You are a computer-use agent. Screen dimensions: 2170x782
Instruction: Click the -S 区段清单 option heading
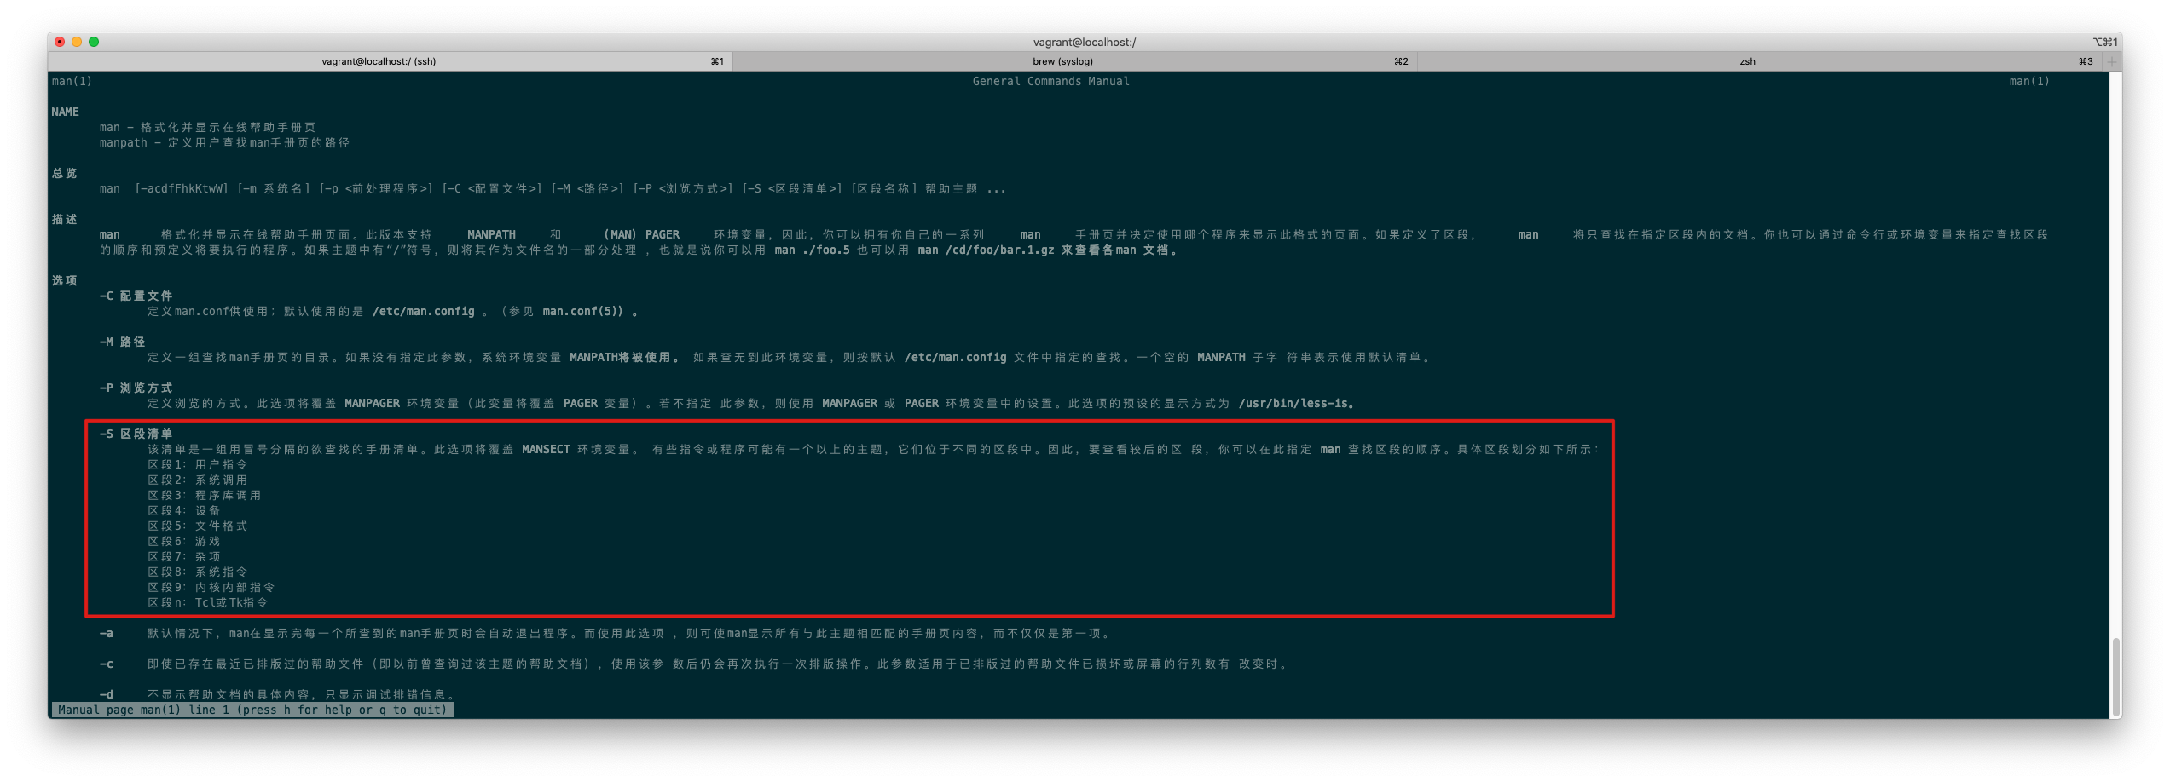pyautogui.click(x=136, y=434)
